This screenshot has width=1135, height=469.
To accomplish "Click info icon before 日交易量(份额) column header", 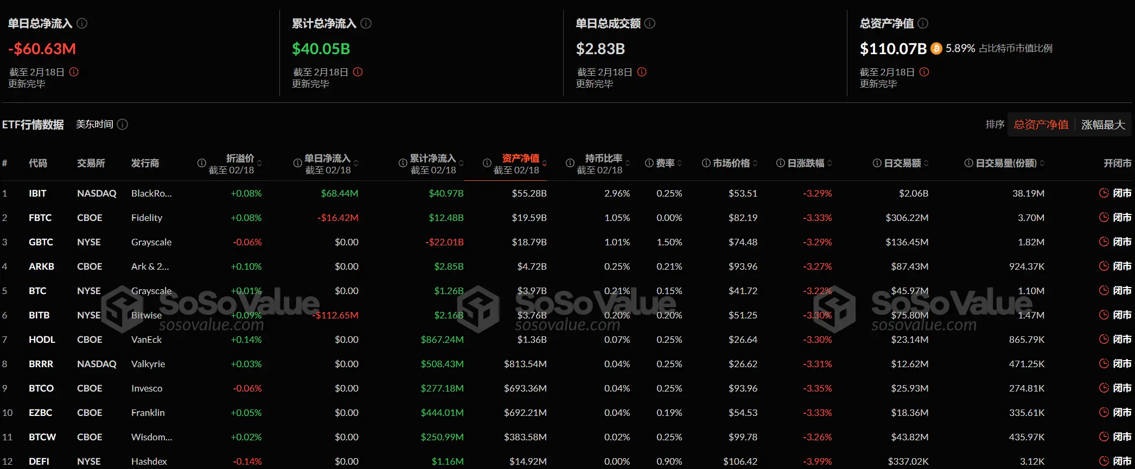I will 969,163.
